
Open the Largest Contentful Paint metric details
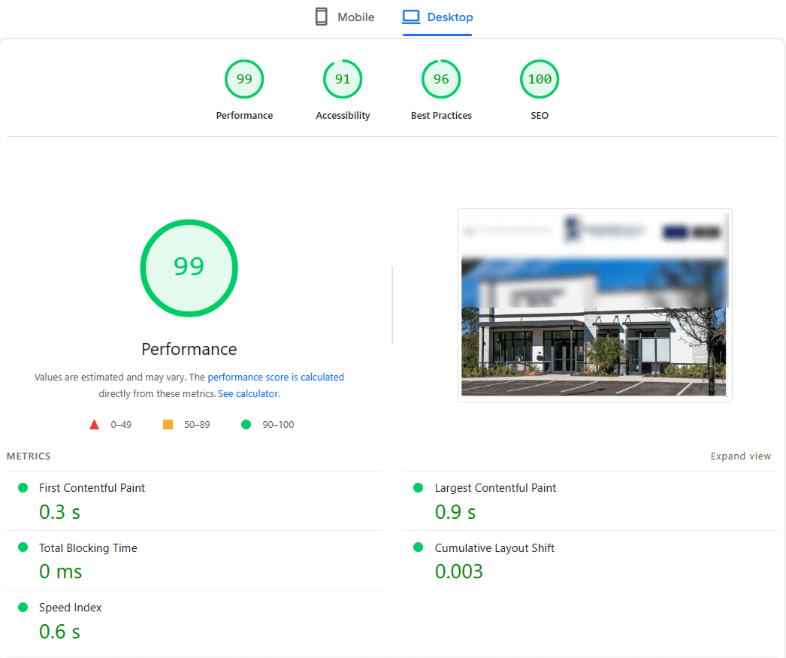tap(495, 487)
